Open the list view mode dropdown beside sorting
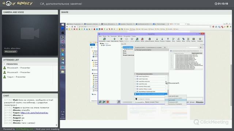234x131 pixels. (166, 47)
